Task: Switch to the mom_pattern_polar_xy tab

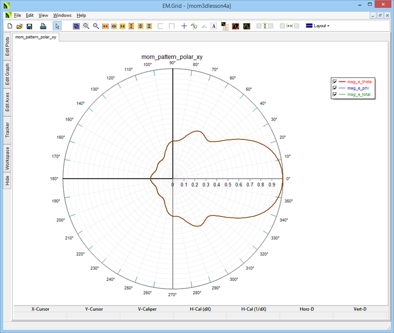Action: click(x=36, y=38)
